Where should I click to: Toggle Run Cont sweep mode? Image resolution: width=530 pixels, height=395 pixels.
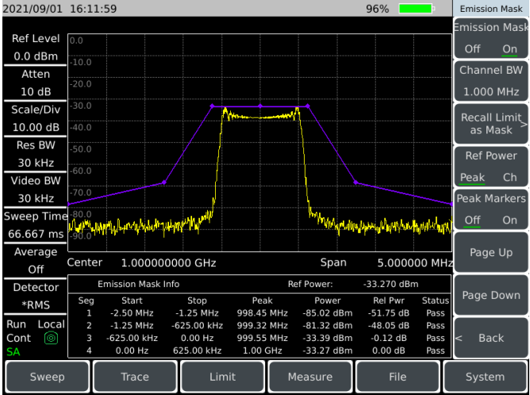click(x=18, y=331)
